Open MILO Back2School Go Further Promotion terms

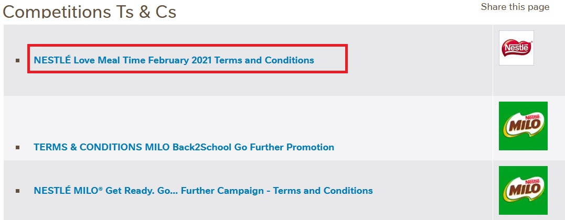tap(184, 147)
